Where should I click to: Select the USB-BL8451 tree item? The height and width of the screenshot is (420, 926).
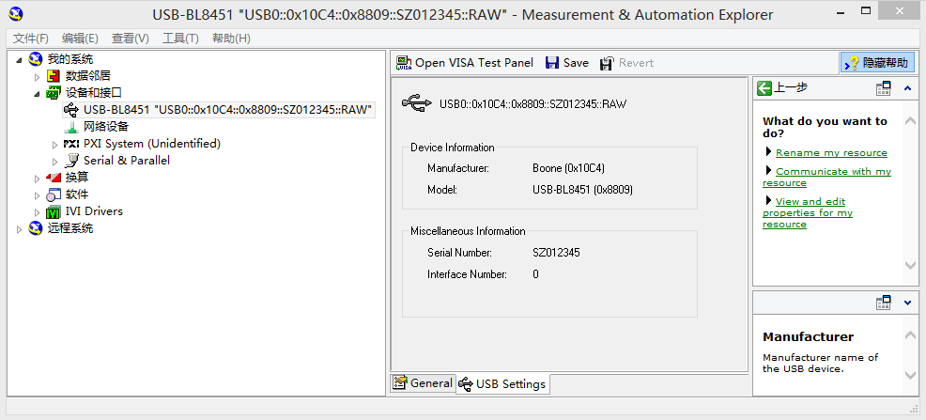[227, 110]
